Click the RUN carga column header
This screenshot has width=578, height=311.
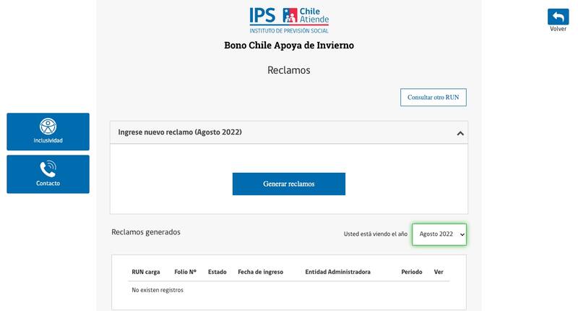pyautogui.click(x=146, y=272)
